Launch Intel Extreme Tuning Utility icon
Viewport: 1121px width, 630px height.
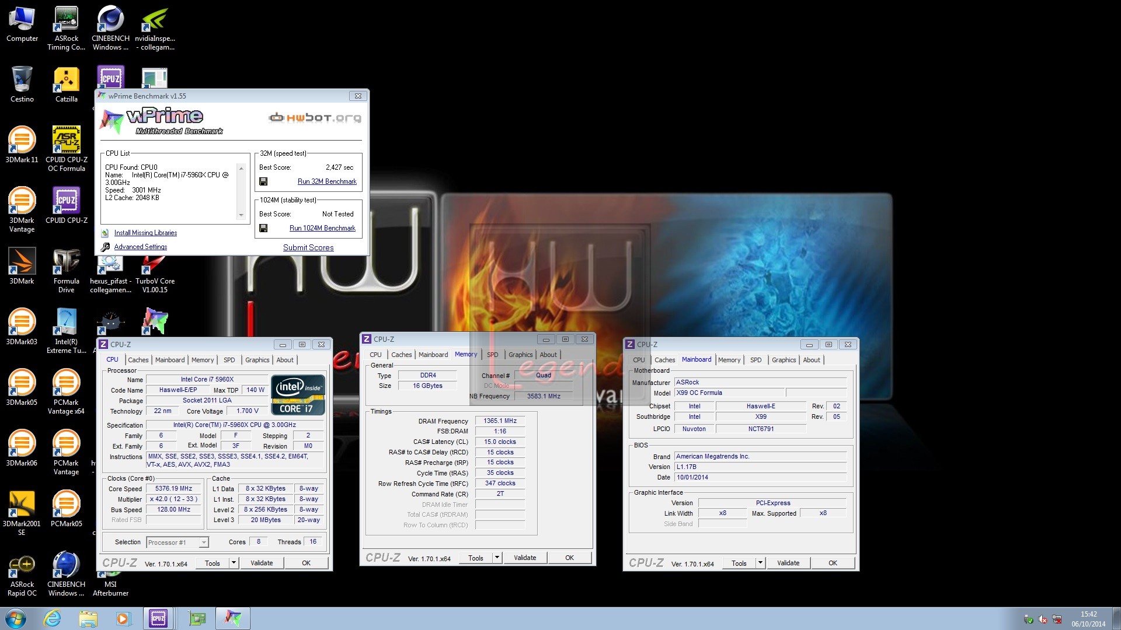click(x=66, y=331)
